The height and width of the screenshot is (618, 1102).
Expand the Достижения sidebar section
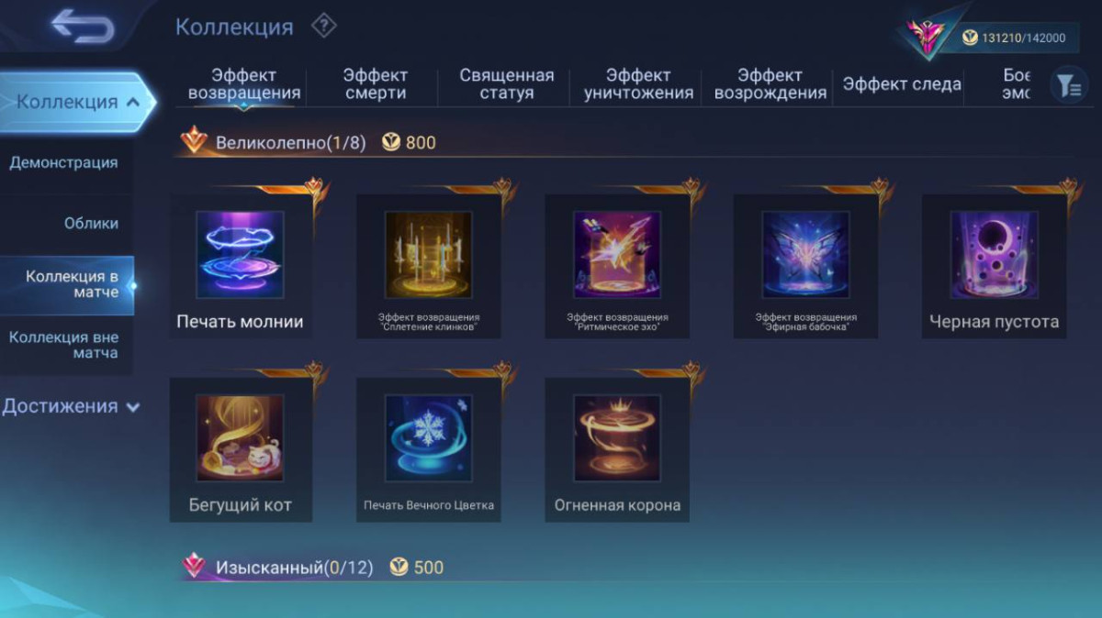point(71,406)
